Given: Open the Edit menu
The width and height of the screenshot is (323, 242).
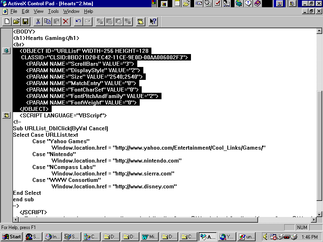Looking at the screenshot, I should [26, 11].
